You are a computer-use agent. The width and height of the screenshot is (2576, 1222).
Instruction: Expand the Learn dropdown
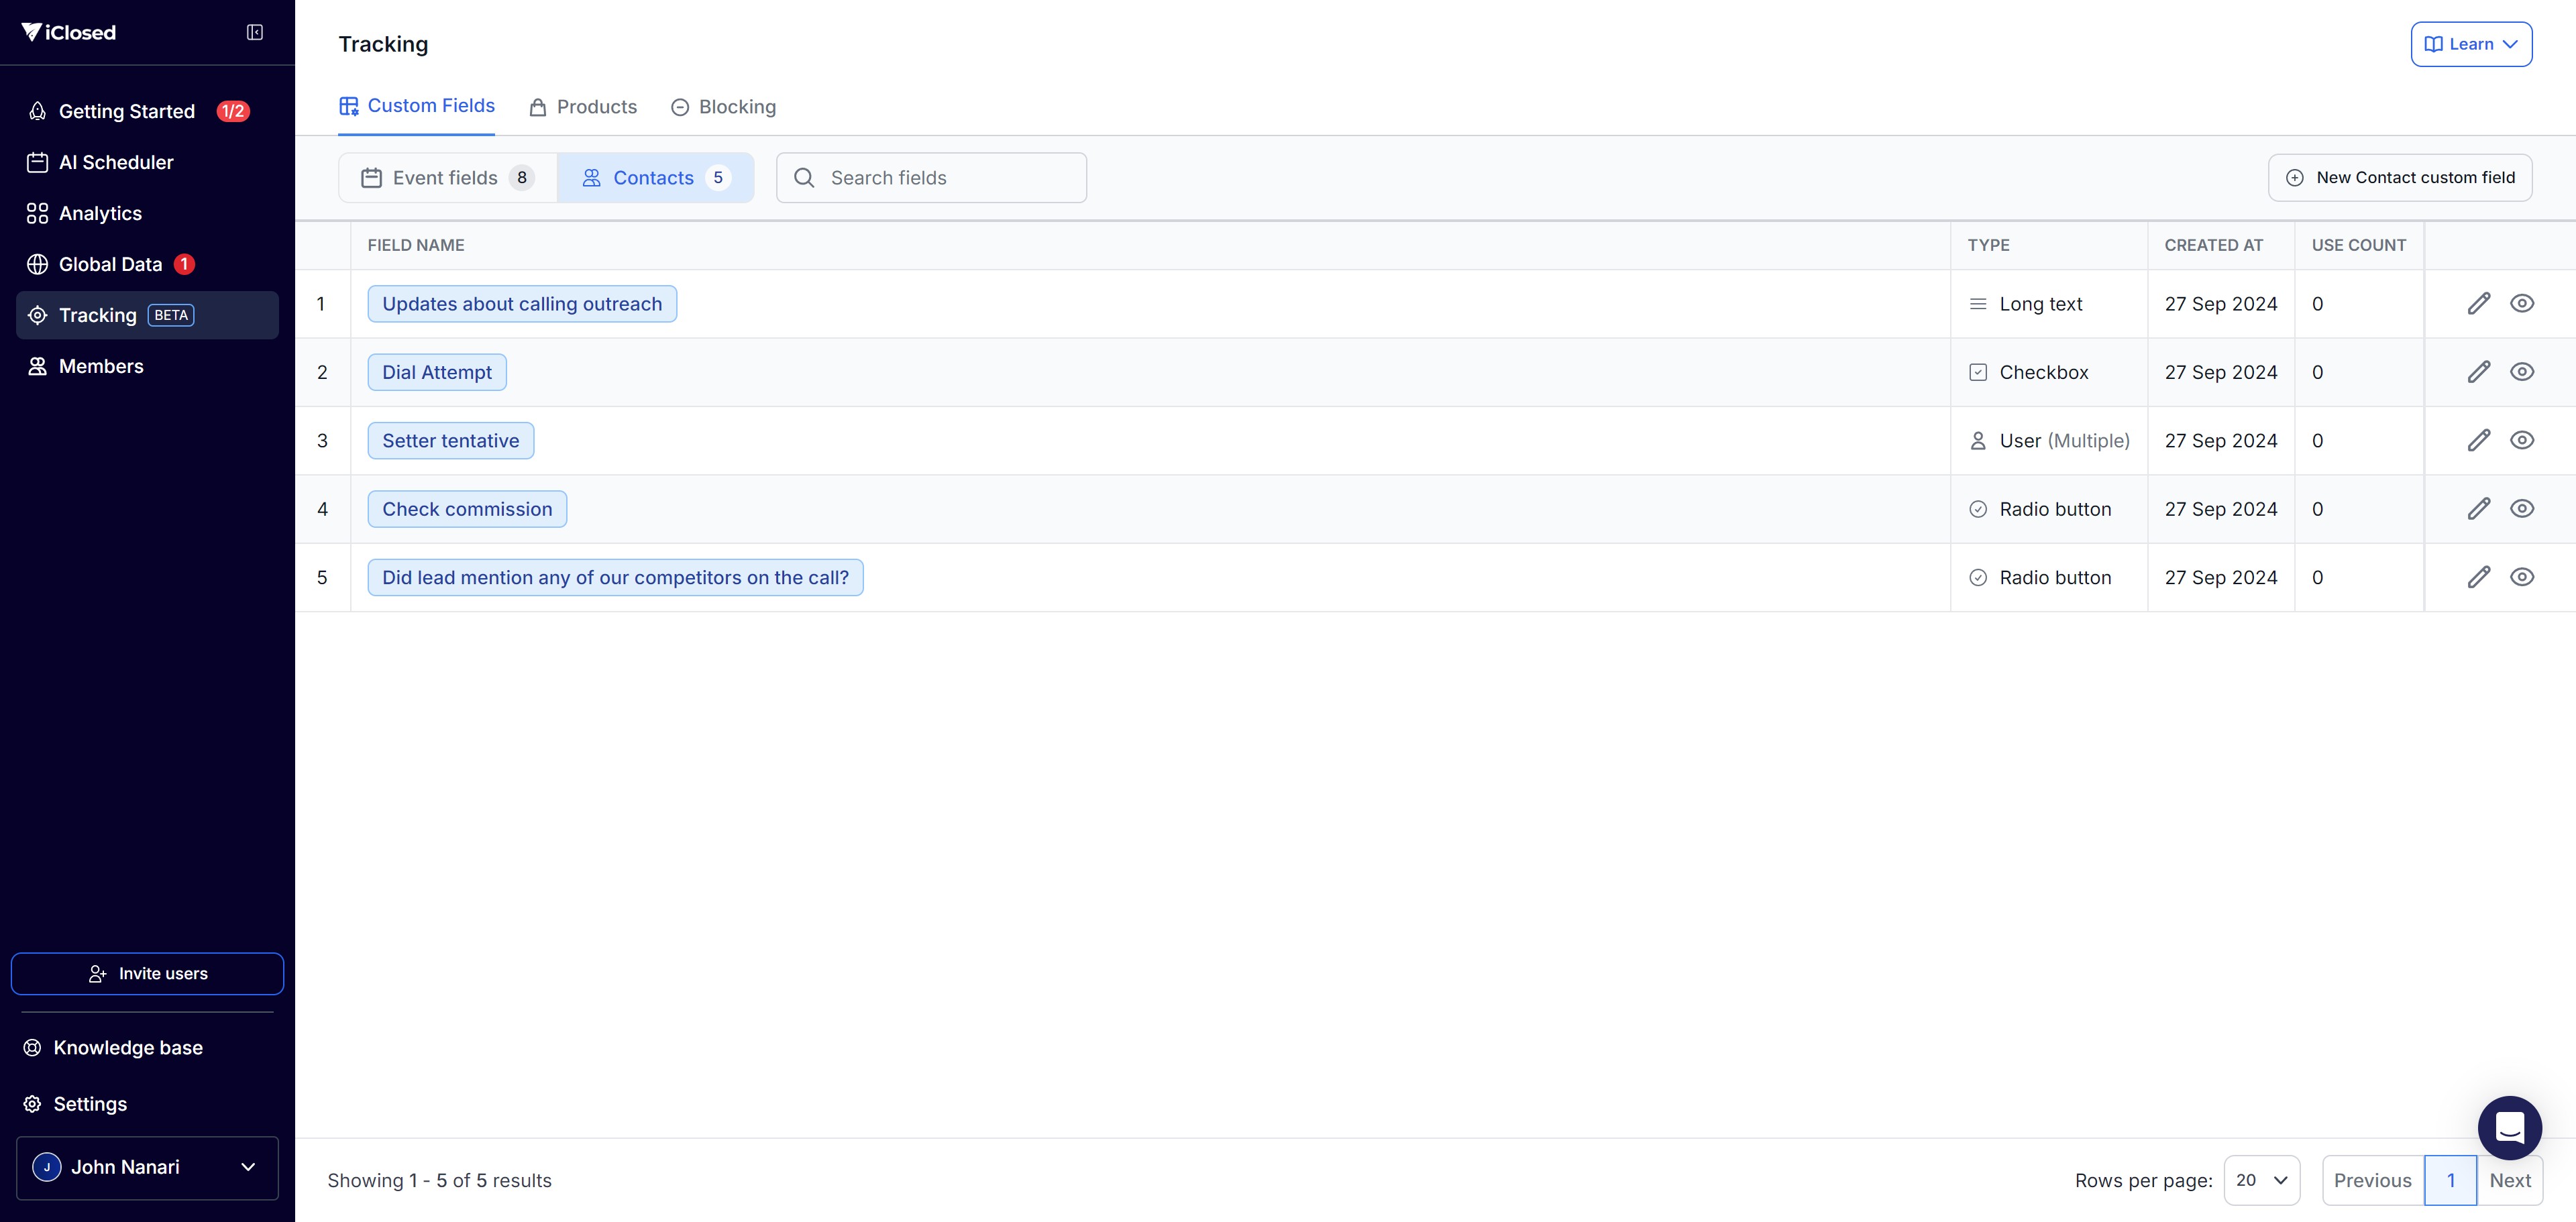pyautogui.click(x=2470, y=44)
